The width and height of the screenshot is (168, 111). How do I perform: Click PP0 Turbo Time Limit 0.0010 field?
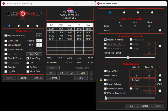click(x=149, y=93)
